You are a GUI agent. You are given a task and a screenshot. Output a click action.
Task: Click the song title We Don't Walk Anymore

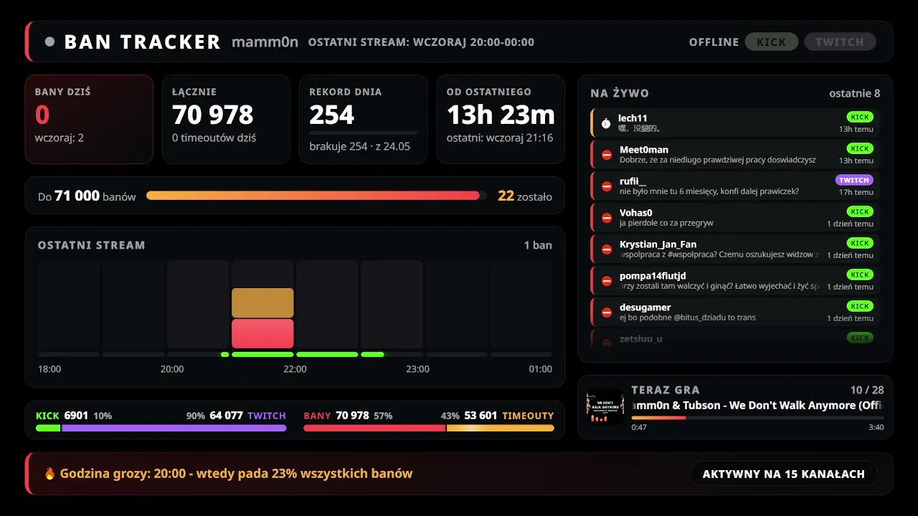coord(757,405)
